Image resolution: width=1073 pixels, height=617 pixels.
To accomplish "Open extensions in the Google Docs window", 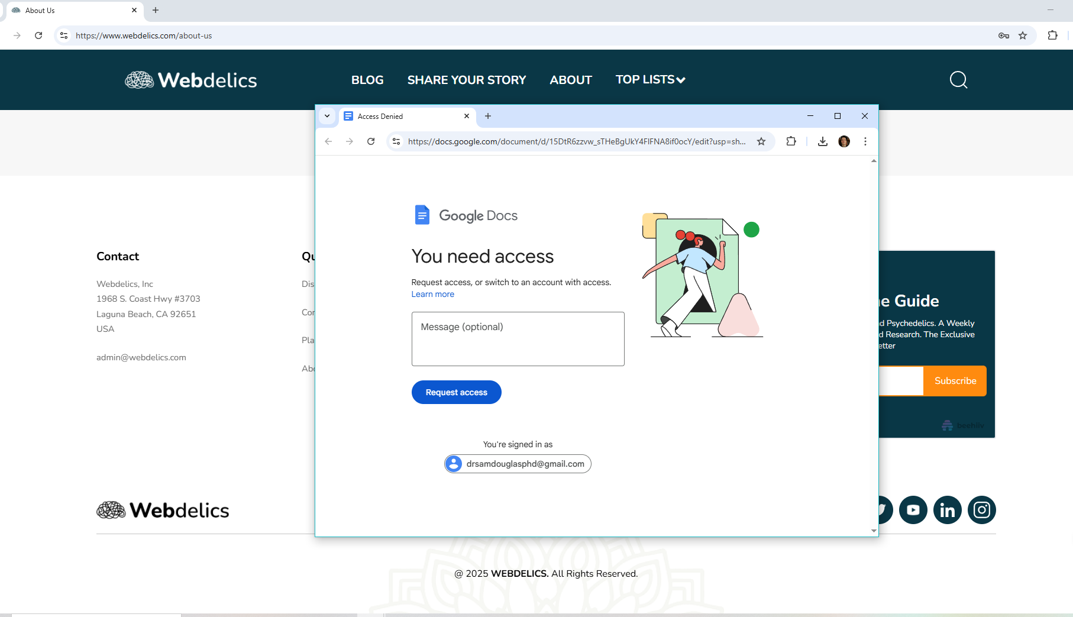I will coord(791,141).
